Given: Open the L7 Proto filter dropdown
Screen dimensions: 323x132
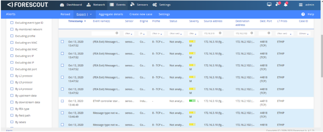Looking at the screenshot, I should tap(284, 33).
